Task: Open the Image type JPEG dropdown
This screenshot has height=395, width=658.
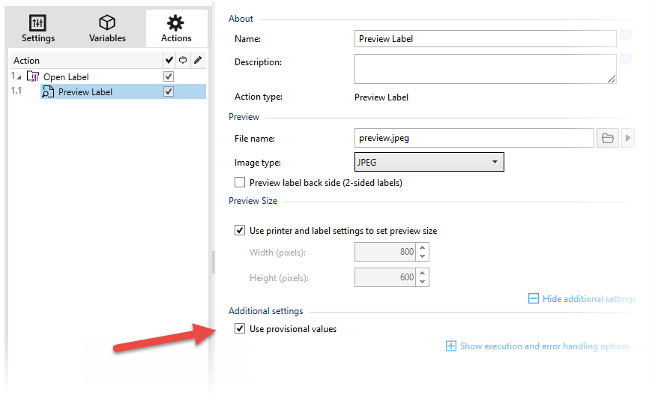Action: [429, 162]
